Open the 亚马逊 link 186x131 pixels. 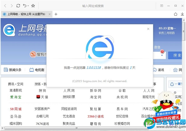pos(16,117)
